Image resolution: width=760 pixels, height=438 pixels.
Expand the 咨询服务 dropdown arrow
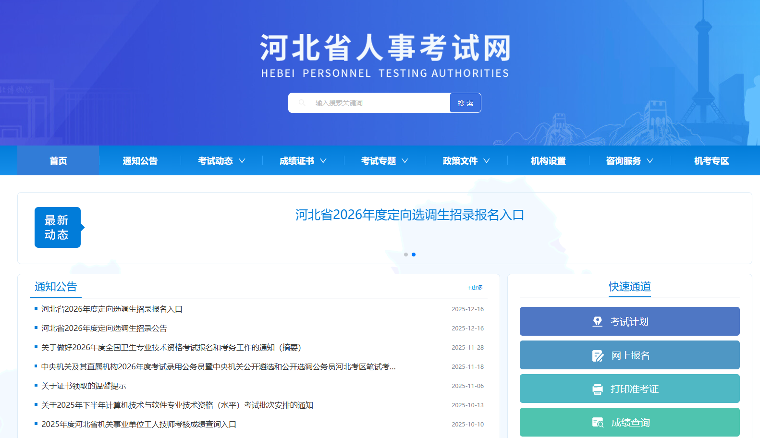point(650,161)
